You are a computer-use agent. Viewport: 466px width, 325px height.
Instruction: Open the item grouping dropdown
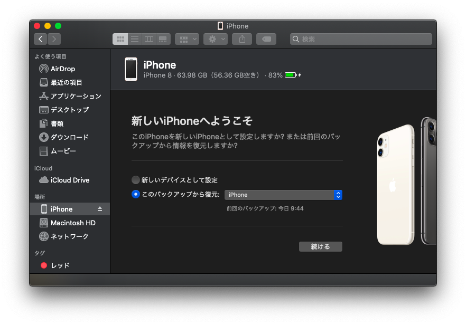tap(187, 39)
